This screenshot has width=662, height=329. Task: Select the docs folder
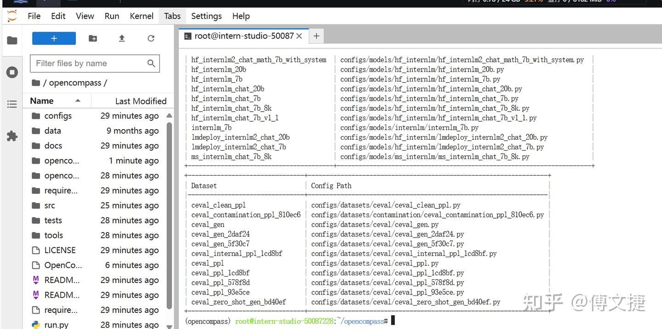pos(95,146)
